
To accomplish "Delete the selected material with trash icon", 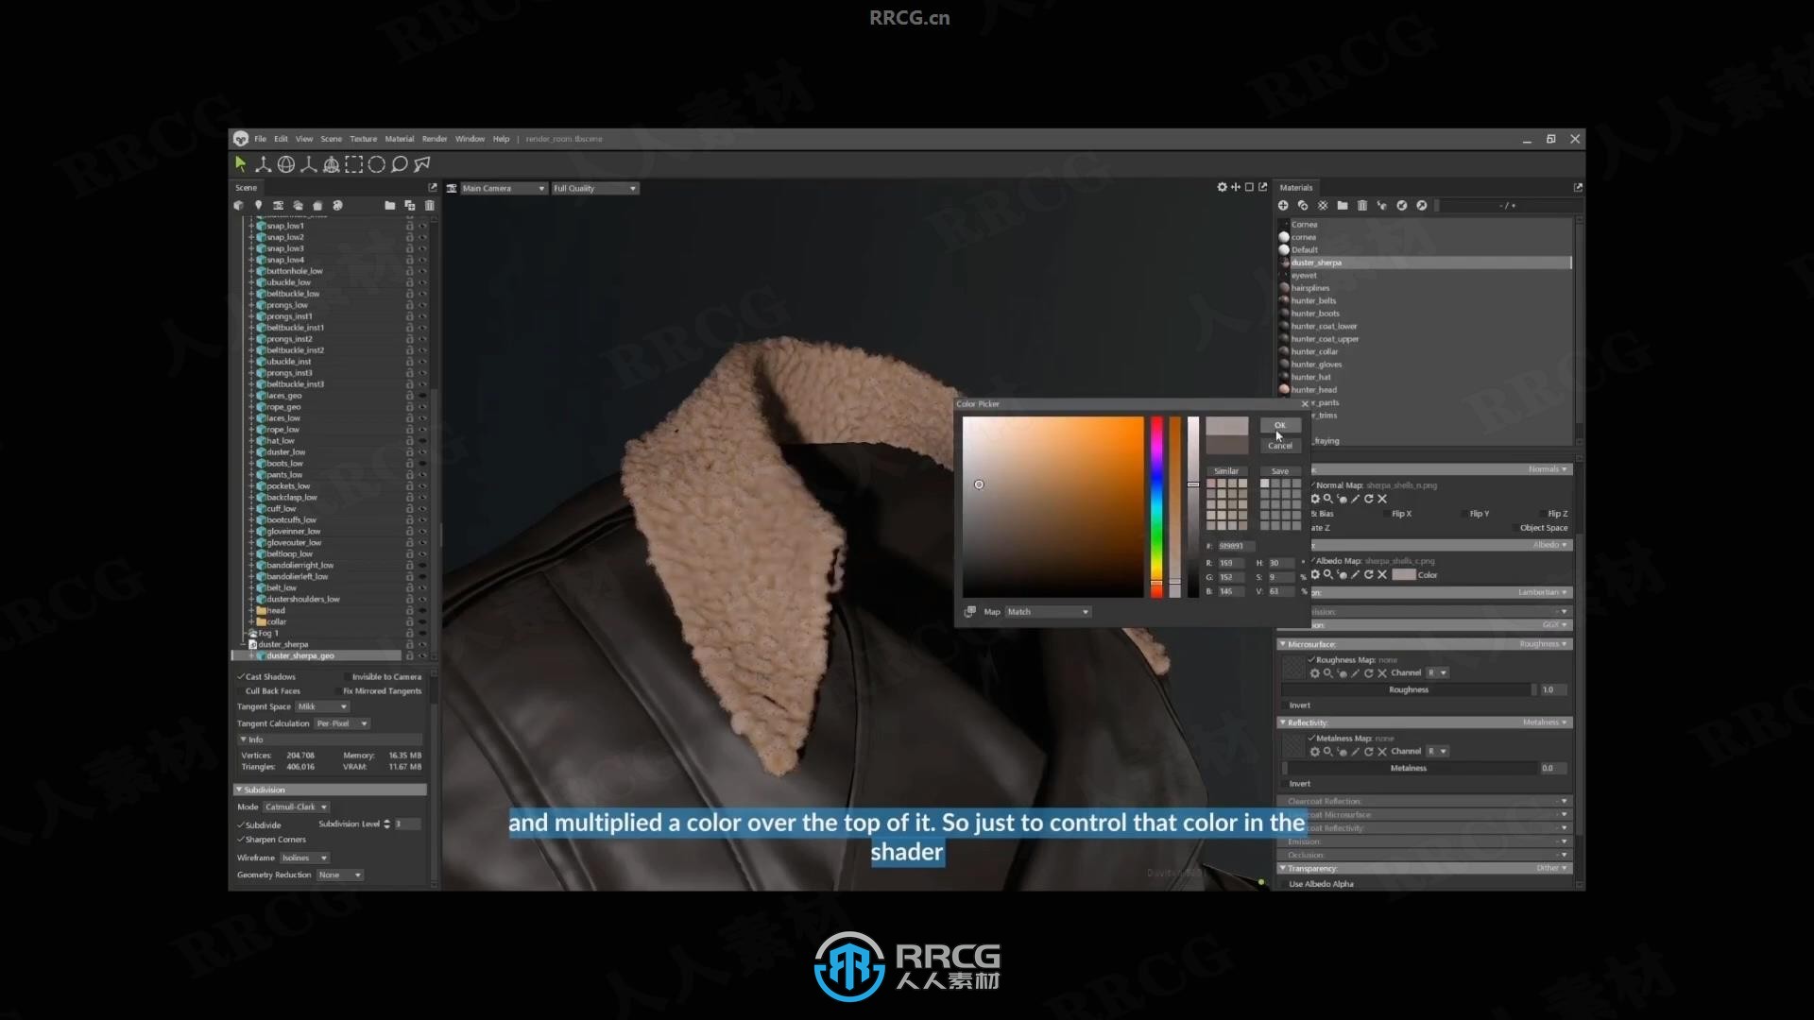I will [x=1361, y=205].
